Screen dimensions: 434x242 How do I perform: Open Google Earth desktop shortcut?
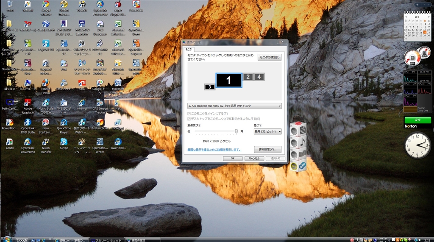click(x=46, y=26)
